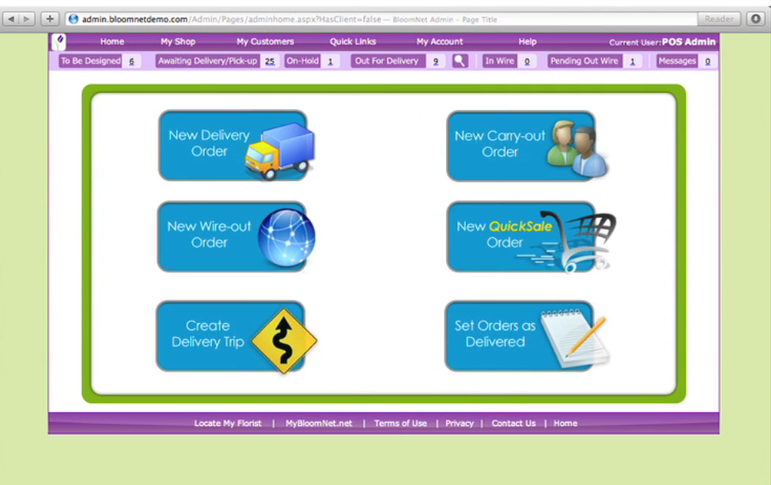The height and width of the screenshot is (485, 771).
Task: Open the My Customers menu
Action: coord(265,41)
